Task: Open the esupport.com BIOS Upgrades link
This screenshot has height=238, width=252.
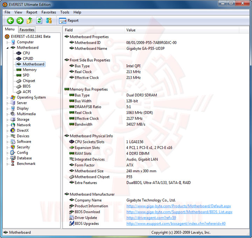Action: 176,224
